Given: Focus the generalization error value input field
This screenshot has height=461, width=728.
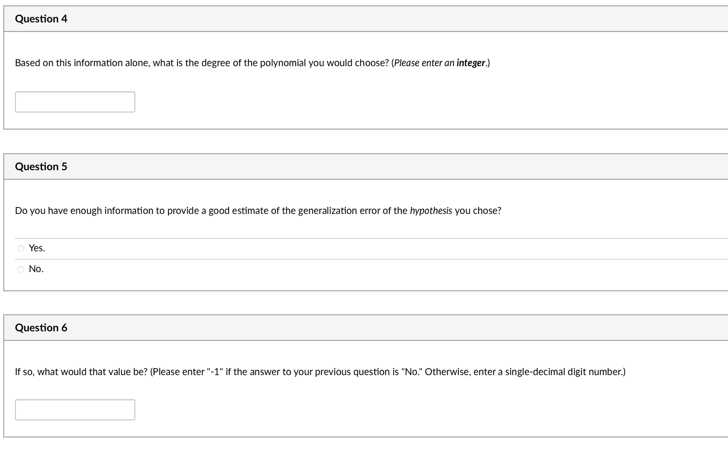Looking at the screenshot, I should click(x=75, y=409).
